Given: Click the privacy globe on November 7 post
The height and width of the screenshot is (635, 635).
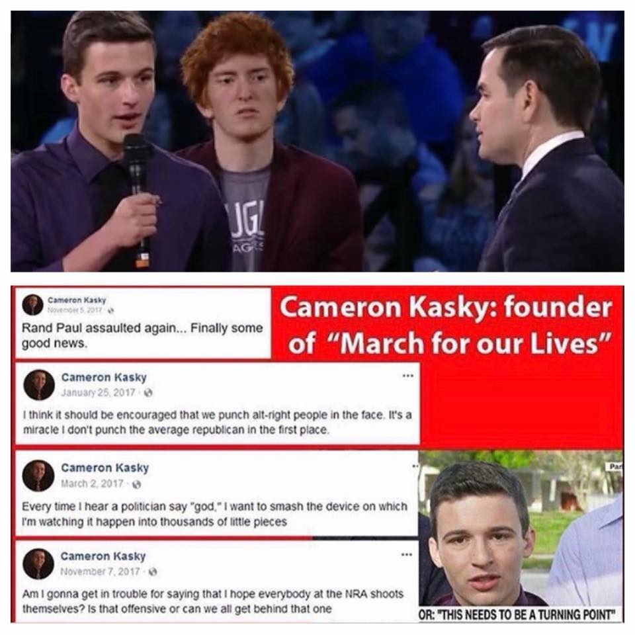Looking at the screenshot, I should tap(153, 571).
